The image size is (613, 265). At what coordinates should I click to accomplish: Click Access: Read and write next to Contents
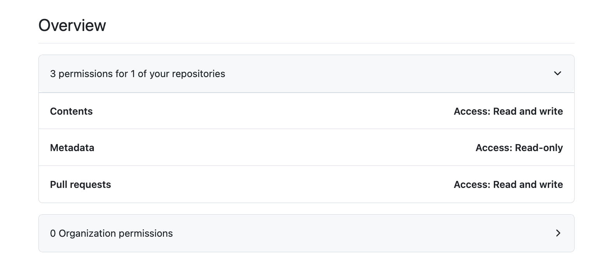coord(509,111)
